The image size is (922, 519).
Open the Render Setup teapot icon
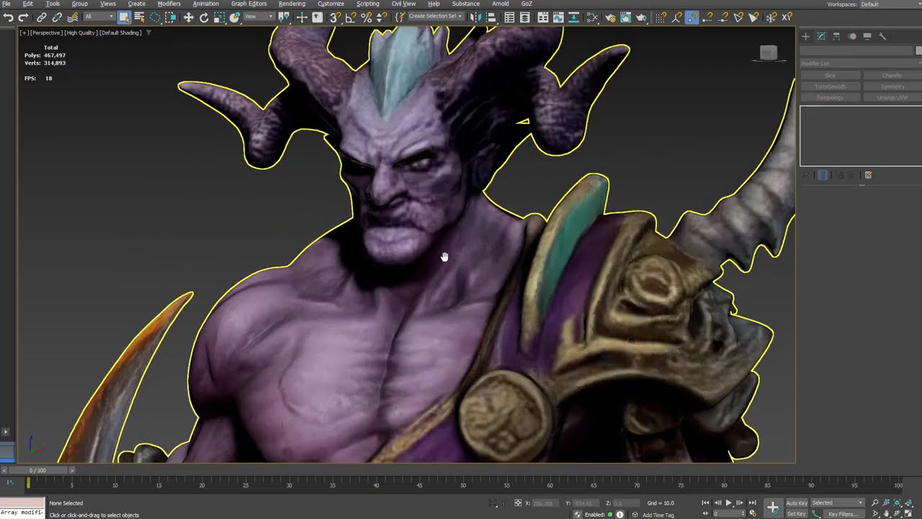(610, 17)
